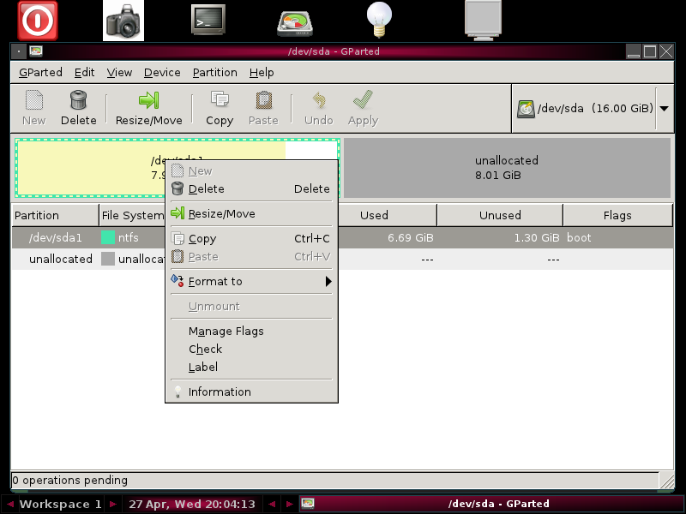Click Paste in the context menu
Viewport: 686px width, 514px height.
(x=251, y=256)
